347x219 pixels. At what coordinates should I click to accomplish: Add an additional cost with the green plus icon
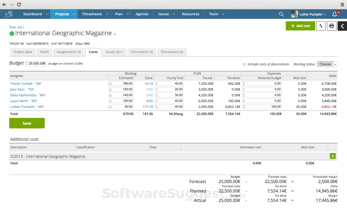[x=333, y=156]
